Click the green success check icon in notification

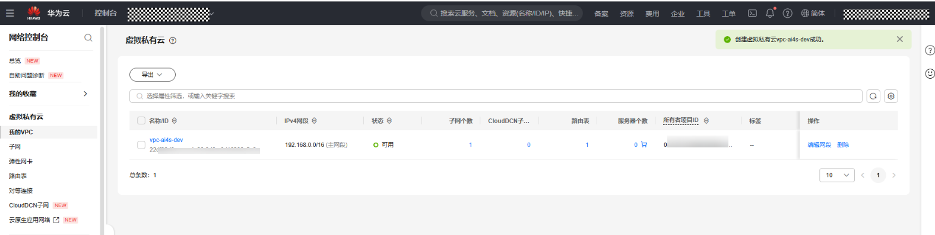(727, 40)
